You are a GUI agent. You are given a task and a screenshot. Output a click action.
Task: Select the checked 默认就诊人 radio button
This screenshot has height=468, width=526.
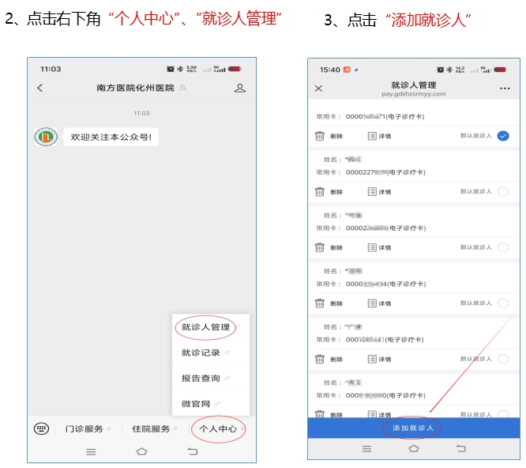[503, 136]
